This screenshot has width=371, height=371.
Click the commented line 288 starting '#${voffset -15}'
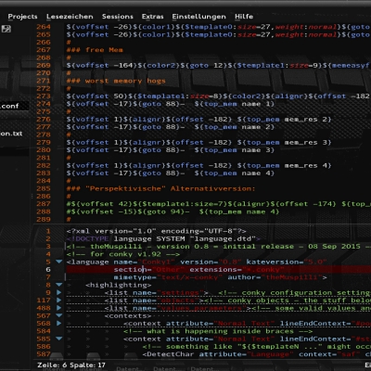coord(173,211)
